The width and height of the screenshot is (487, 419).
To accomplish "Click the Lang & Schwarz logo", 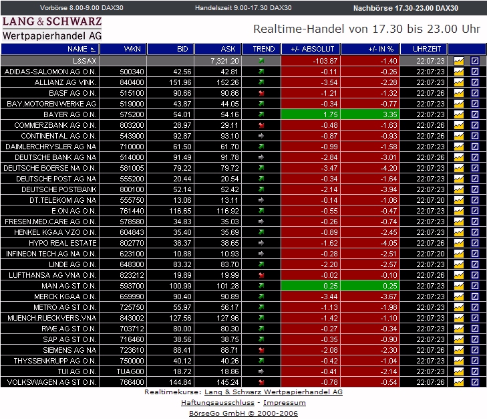I will pos(52,29).
